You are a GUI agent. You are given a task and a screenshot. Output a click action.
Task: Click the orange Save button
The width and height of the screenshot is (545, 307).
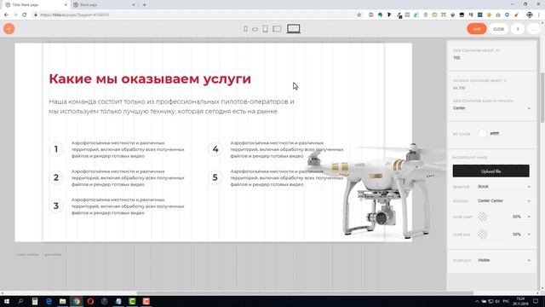tap(477, 29)
